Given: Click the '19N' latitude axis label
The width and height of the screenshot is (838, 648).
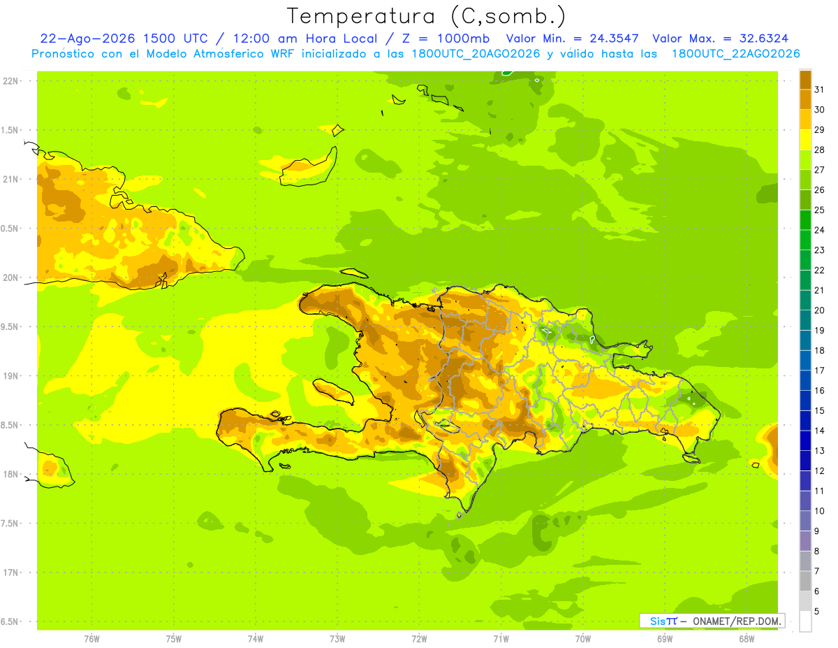Looking at the screenshot, I should pos(12,376).
